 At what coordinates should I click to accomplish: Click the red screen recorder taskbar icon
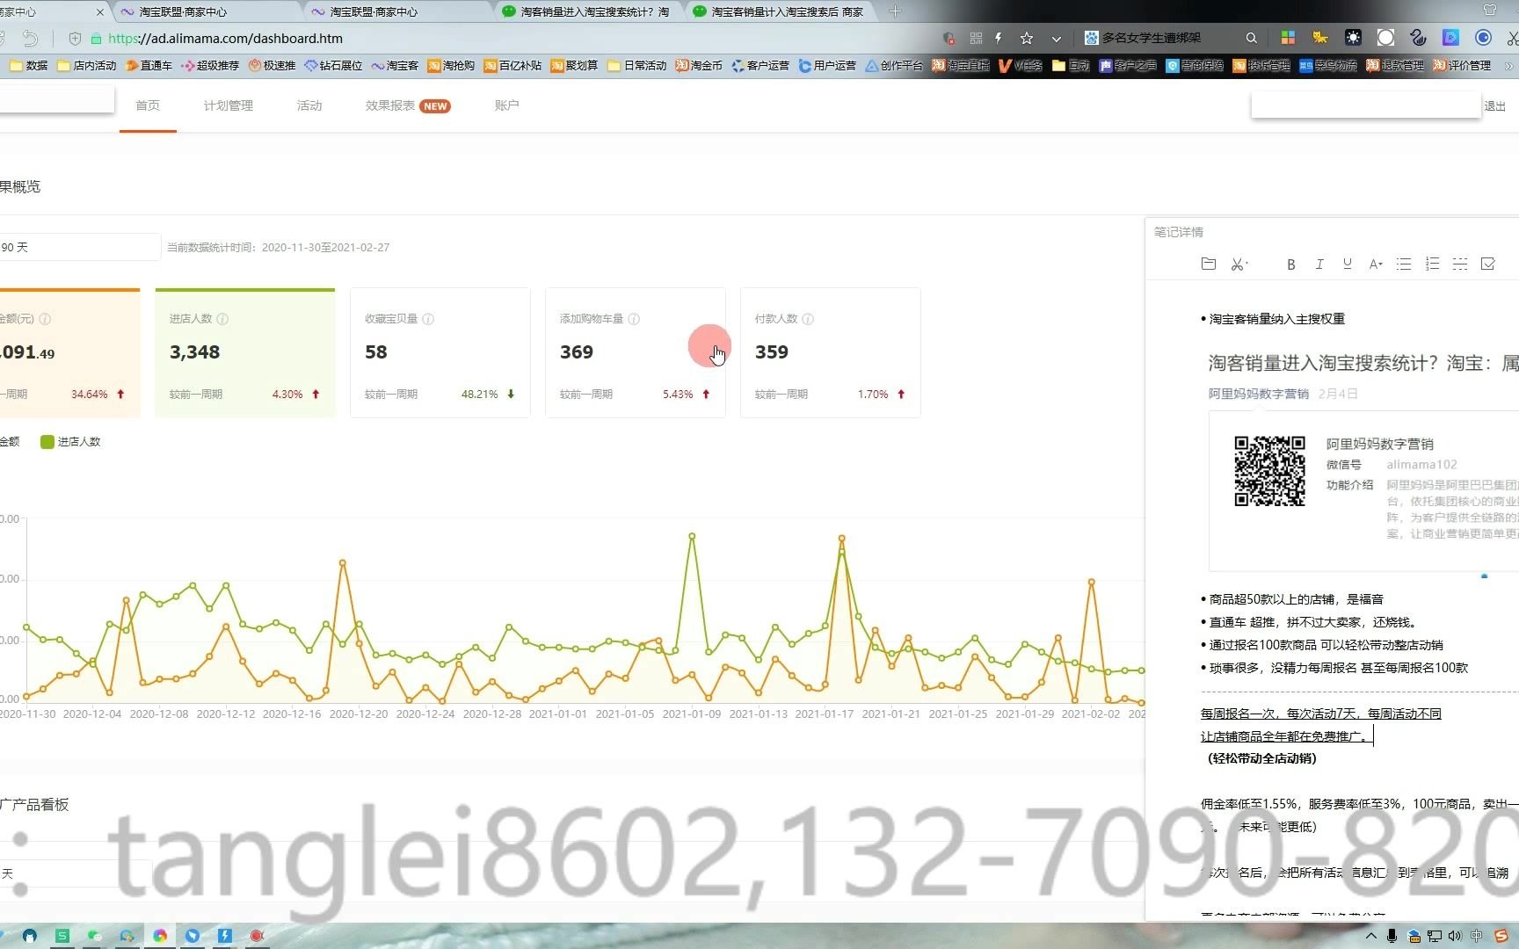(x=257, y=936)
